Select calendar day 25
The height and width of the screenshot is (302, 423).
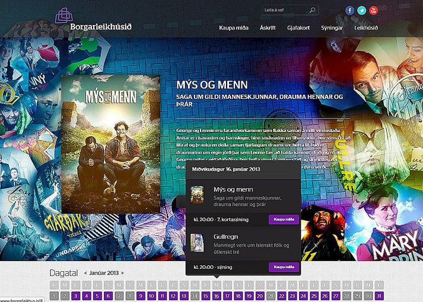pos(314,296)
